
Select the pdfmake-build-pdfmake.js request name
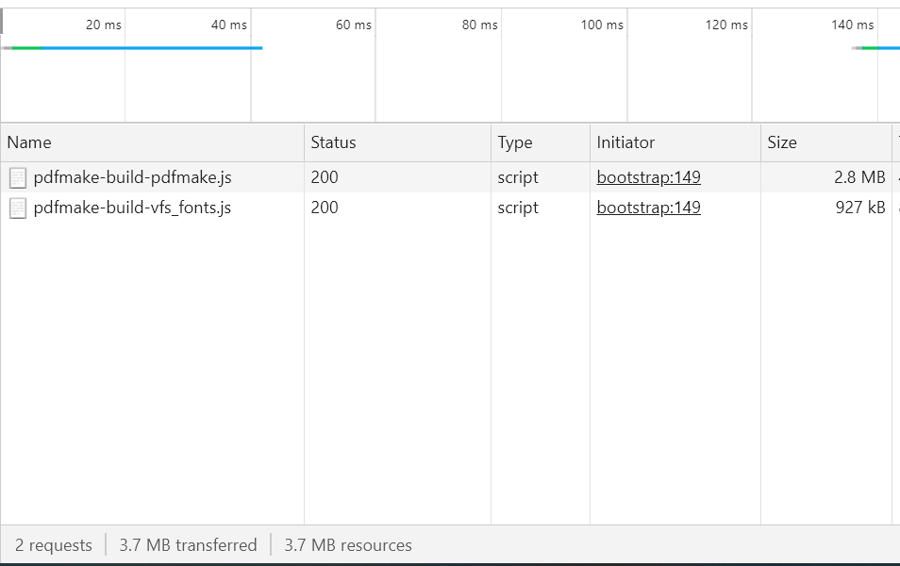(132, 177)
